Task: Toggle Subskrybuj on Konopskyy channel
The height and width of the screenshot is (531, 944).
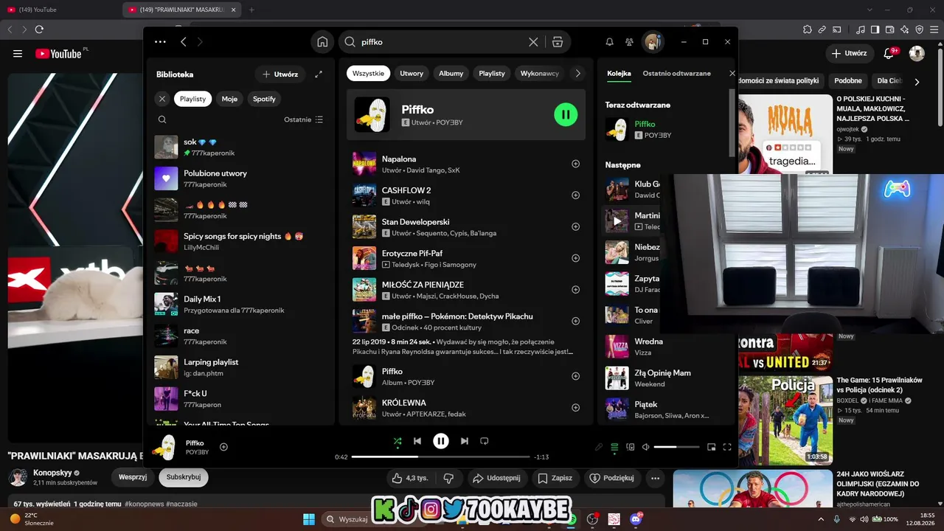Action: click(184, 477)
